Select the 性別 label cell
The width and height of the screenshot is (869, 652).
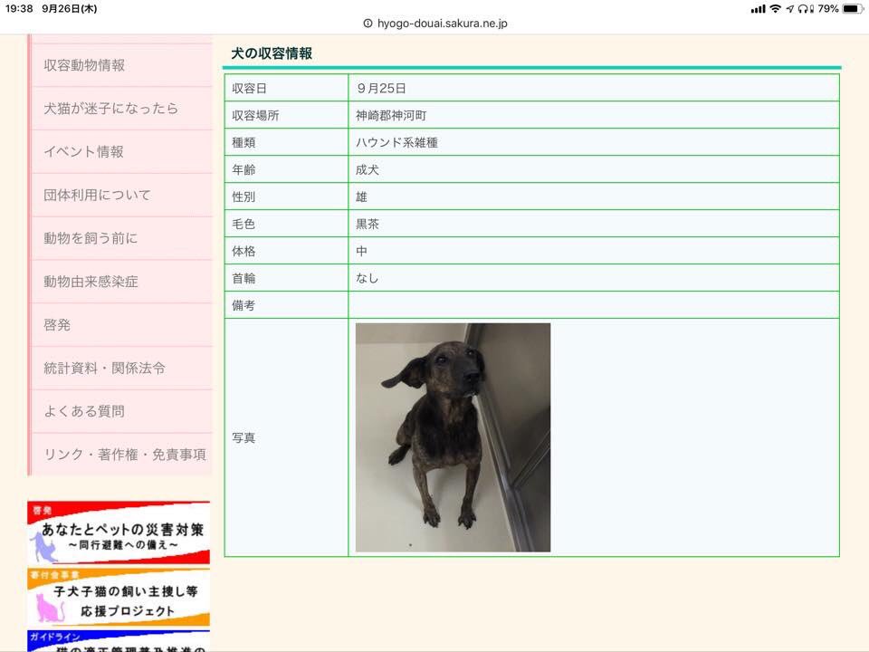[286, 197]
